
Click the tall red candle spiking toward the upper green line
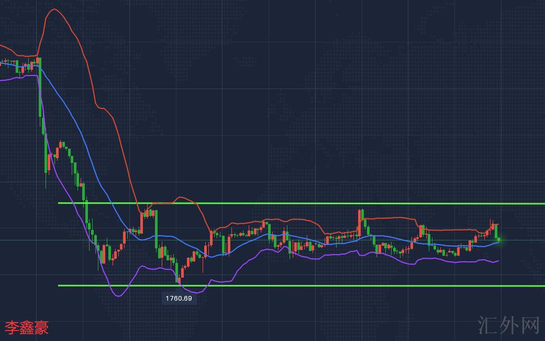coord(360,220)
